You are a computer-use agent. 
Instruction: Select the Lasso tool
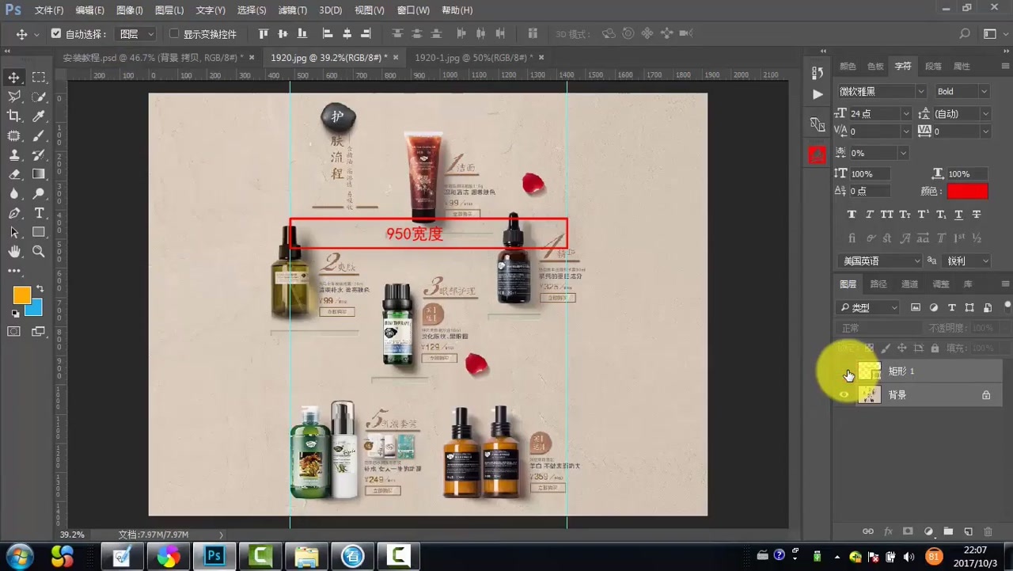pos(14,97)
